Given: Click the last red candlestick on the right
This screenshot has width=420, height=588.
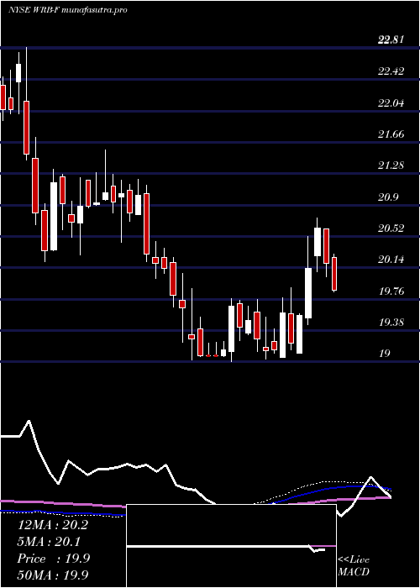Looking at the screenshot, I should coord(333,274).
